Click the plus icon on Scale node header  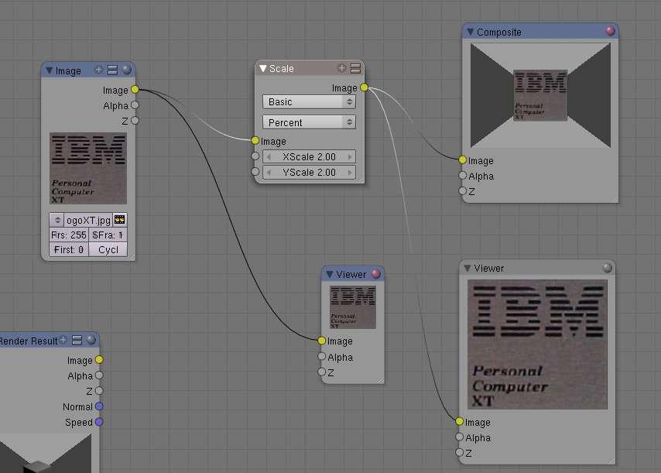(x=341, y=68)
